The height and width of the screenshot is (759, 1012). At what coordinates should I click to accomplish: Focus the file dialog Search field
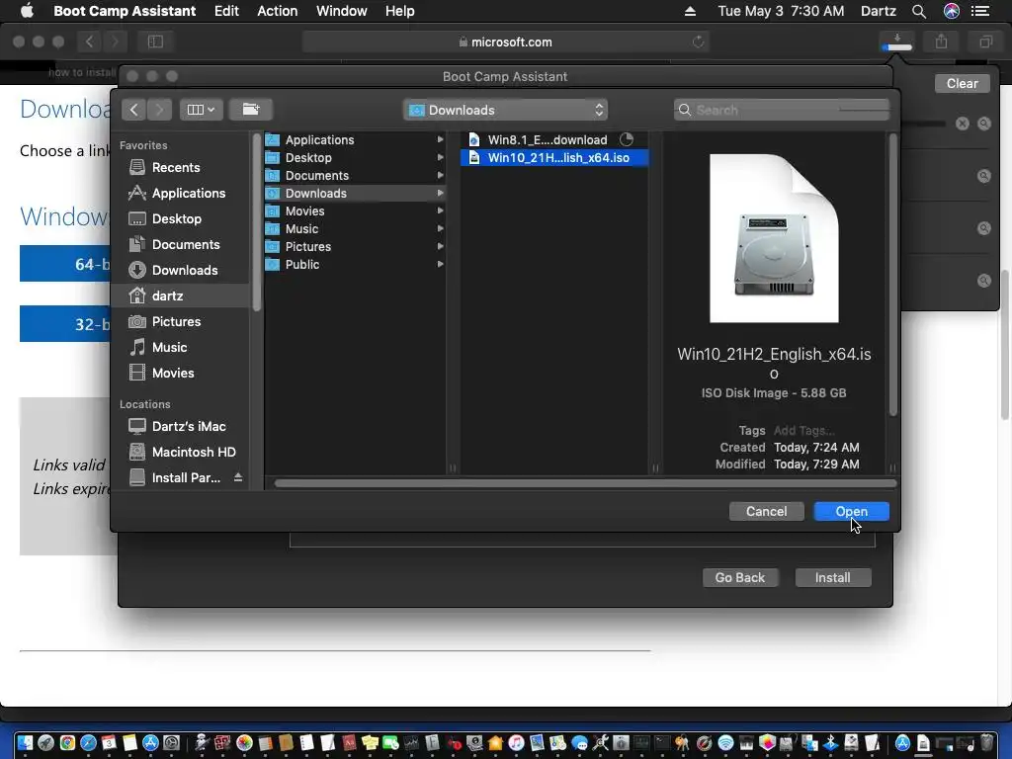coord(782,110)
